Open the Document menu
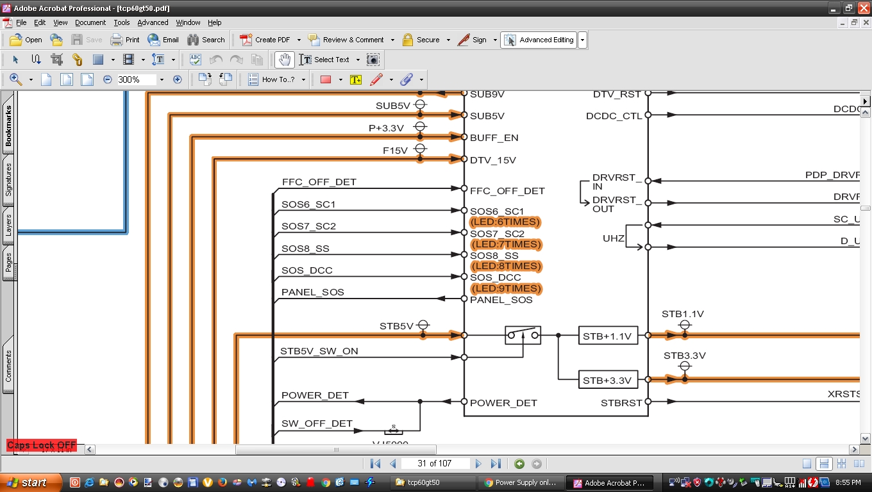Viewport: 872px width, 492px height. tap(90, 22)
